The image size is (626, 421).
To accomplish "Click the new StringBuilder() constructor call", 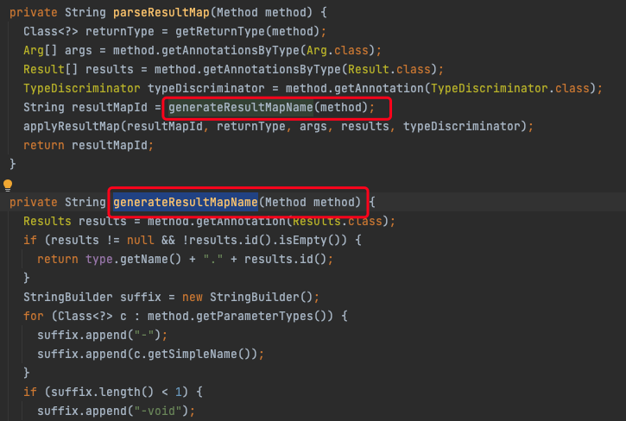I will [x=230, y=297].
